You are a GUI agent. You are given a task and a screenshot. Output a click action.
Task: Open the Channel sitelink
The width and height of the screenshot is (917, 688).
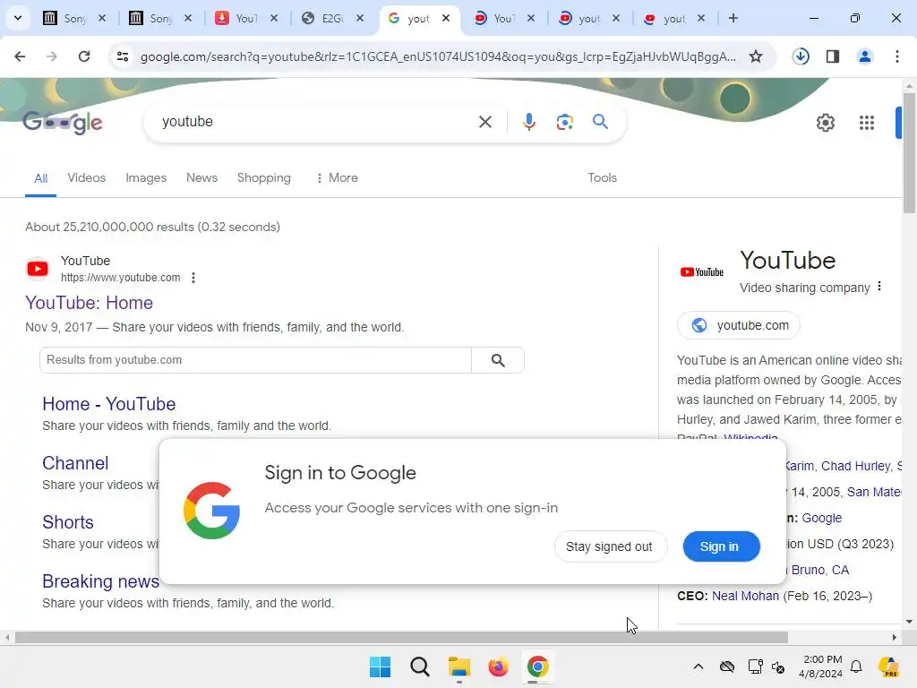[75, 463]
